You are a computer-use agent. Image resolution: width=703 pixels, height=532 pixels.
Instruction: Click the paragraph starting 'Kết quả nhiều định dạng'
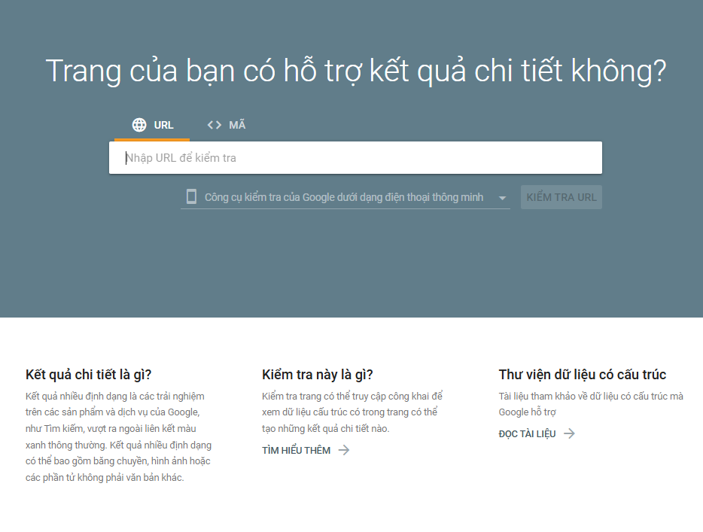118,436
